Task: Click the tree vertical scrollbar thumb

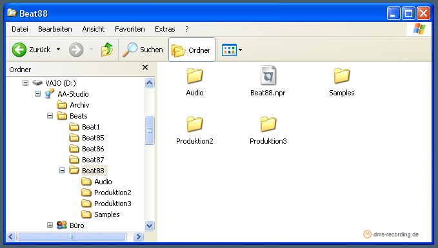Action: click(150, 130)
